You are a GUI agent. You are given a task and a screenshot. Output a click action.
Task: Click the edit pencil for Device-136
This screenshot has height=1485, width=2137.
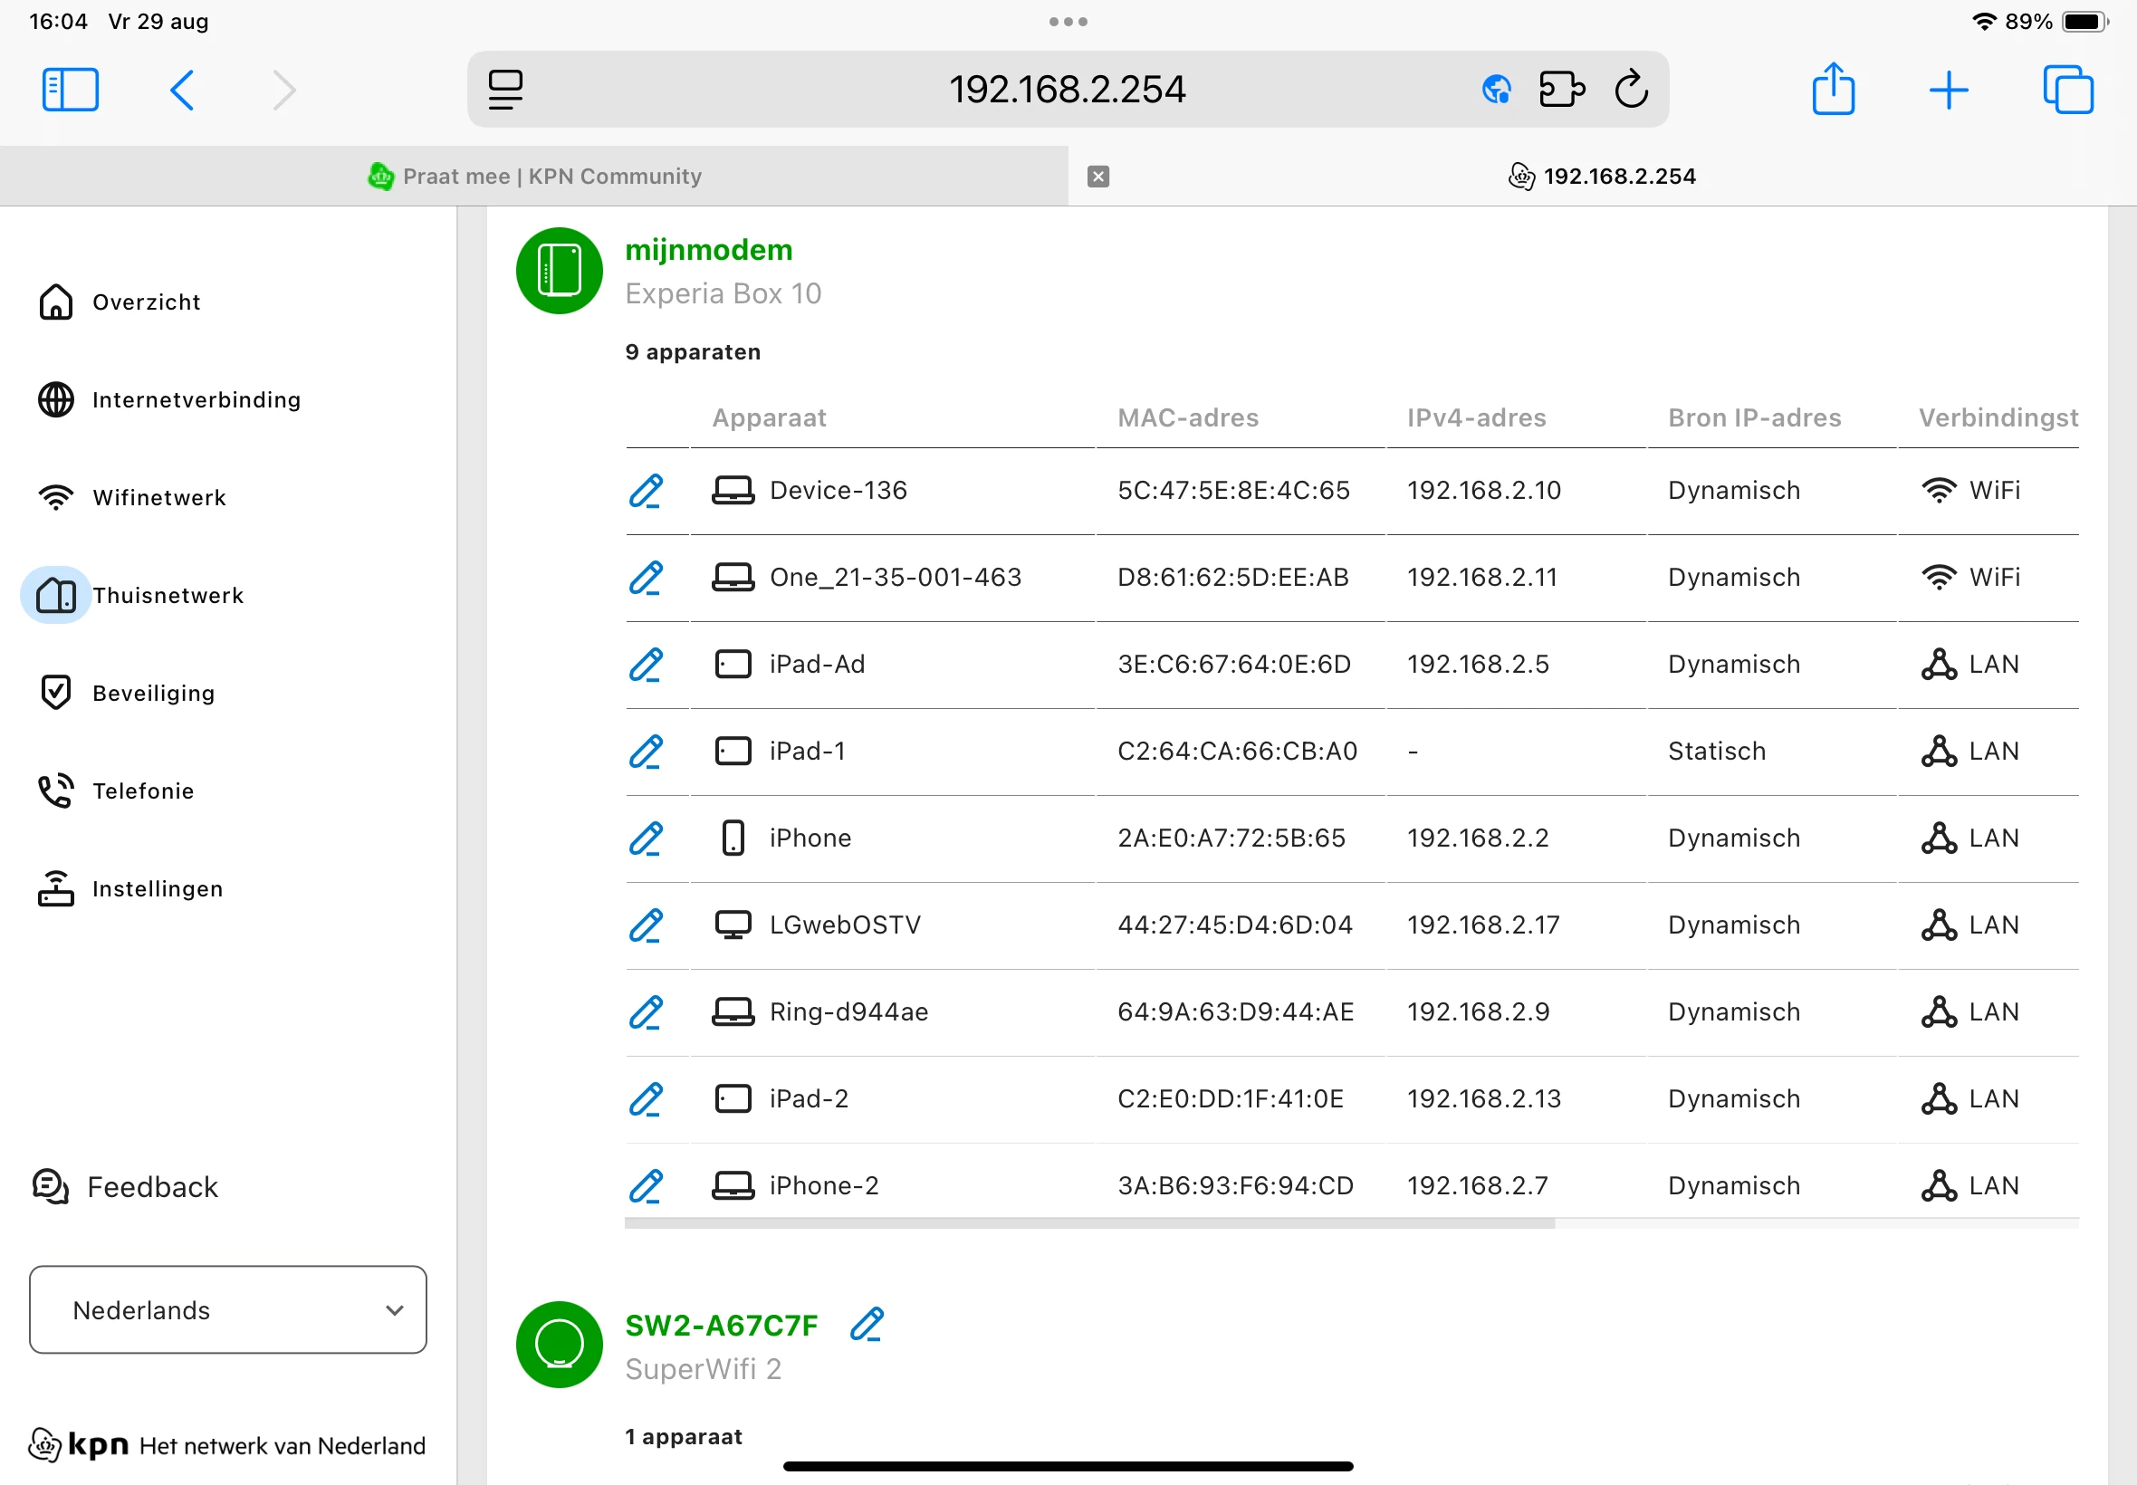[646, 491]
